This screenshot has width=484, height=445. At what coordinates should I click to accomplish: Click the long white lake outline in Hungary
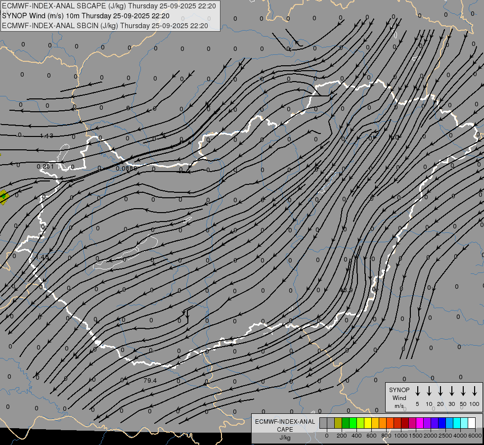click(x=125, y=253)
